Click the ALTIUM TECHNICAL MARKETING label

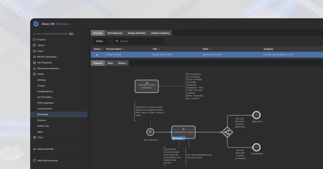[50, 34]
